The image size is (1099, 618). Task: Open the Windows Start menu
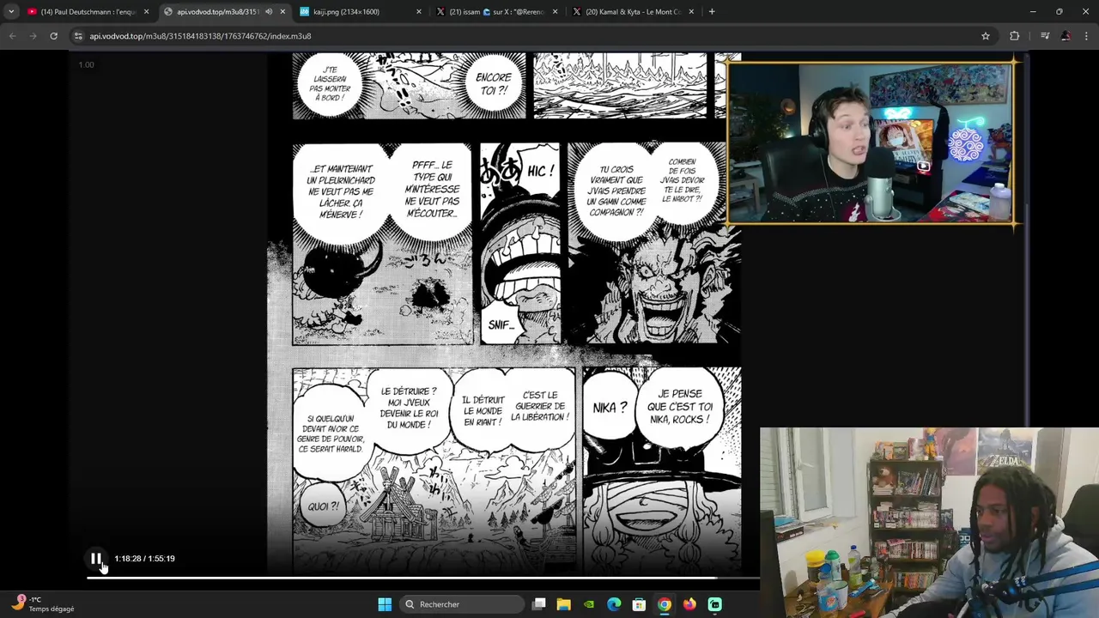tap(385, 604)
